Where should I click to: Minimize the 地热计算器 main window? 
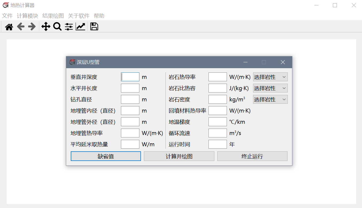click(x=316, y=5)
